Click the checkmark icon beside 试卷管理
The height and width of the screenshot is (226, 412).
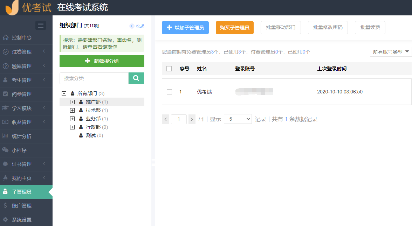[x=6, y=52]
